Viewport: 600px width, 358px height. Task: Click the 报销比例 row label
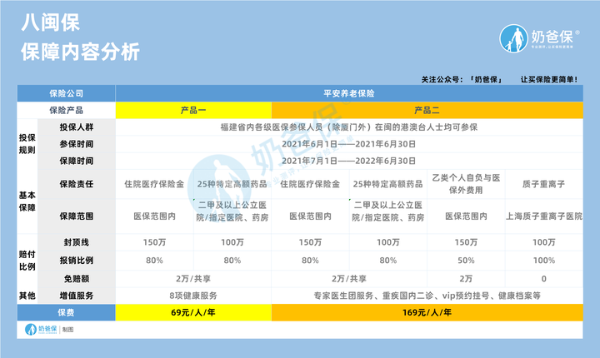point(76,261)
